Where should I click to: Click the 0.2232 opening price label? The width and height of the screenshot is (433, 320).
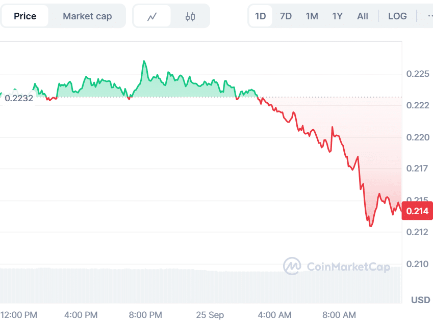coord(19,98)
